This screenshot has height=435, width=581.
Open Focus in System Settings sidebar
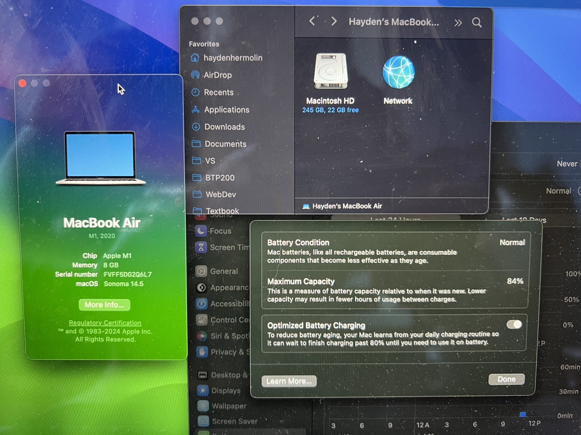(x=213, y=231)
